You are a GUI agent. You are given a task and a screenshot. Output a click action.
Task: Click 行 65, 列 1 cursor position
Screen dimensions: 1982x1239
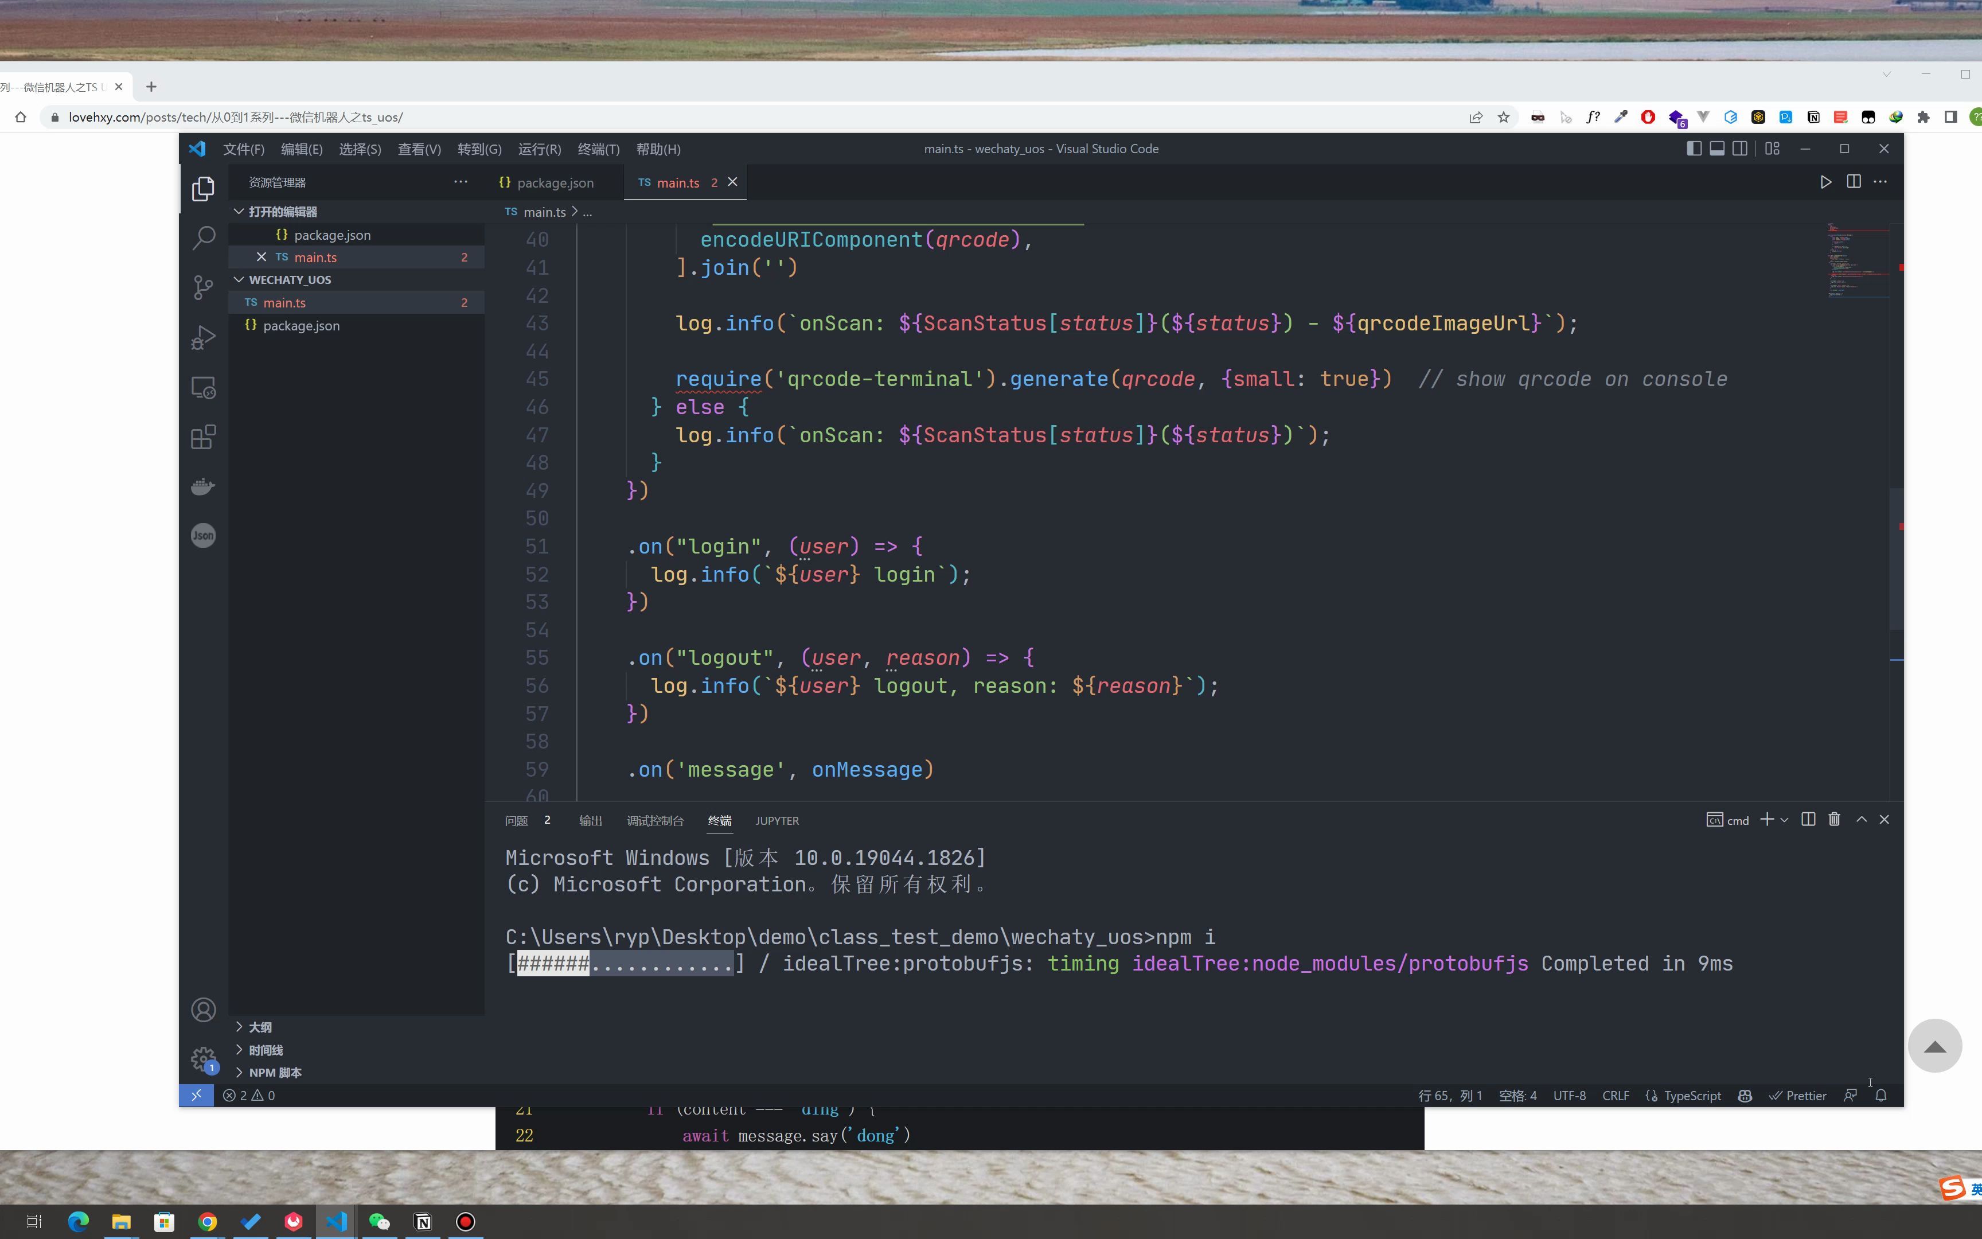pos(1450,1096)
